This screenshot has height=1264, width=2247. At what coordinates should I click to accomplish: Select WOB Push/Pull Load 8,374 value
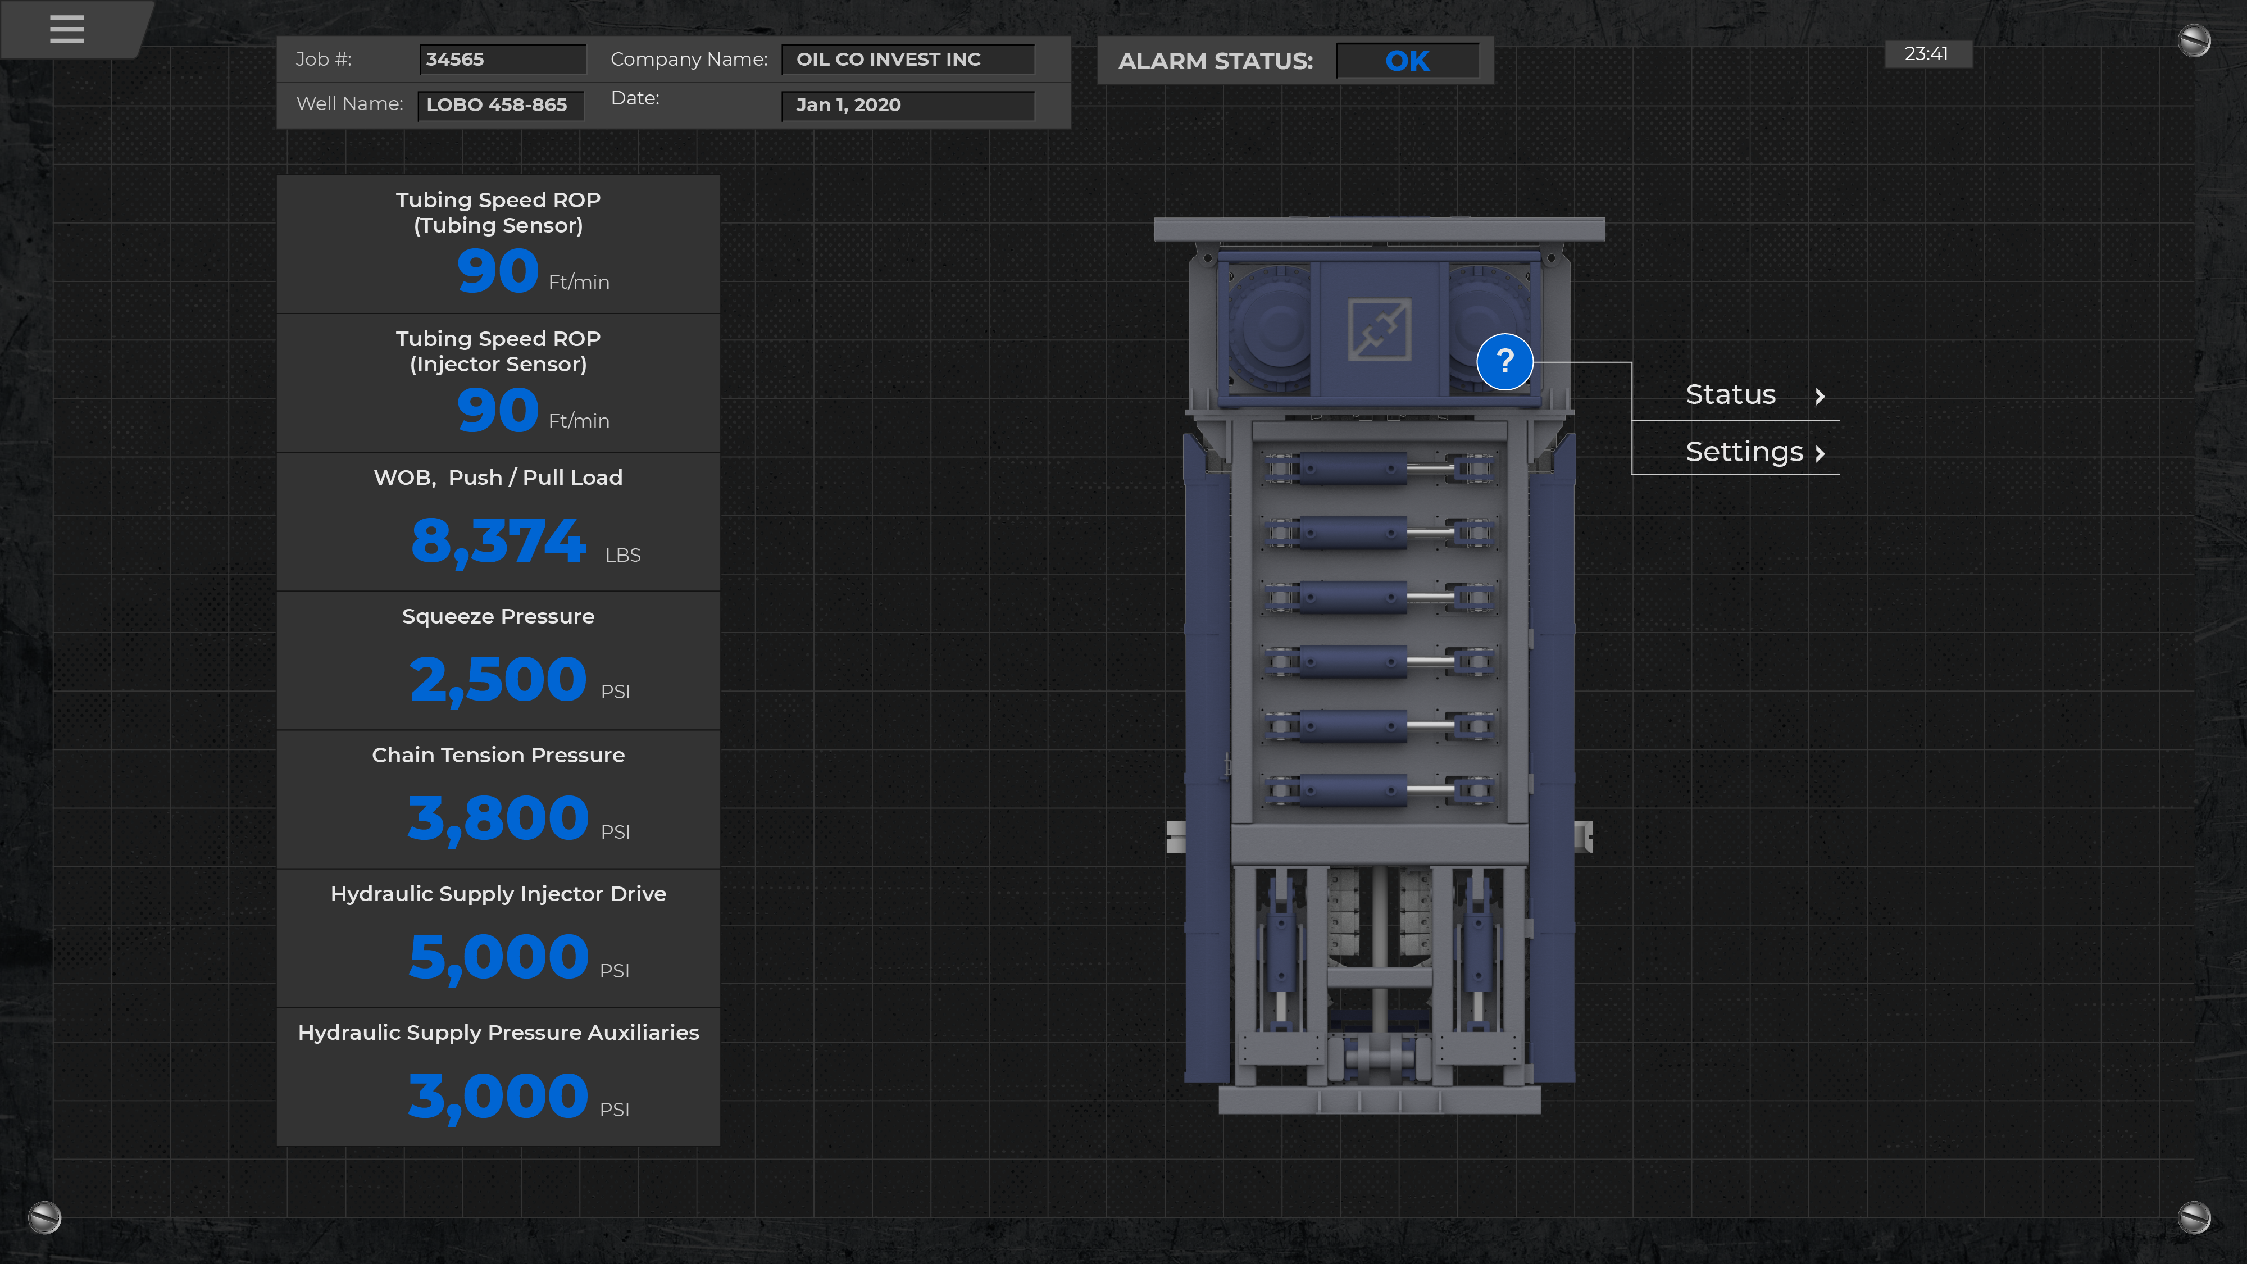click(x=498, y=541)
